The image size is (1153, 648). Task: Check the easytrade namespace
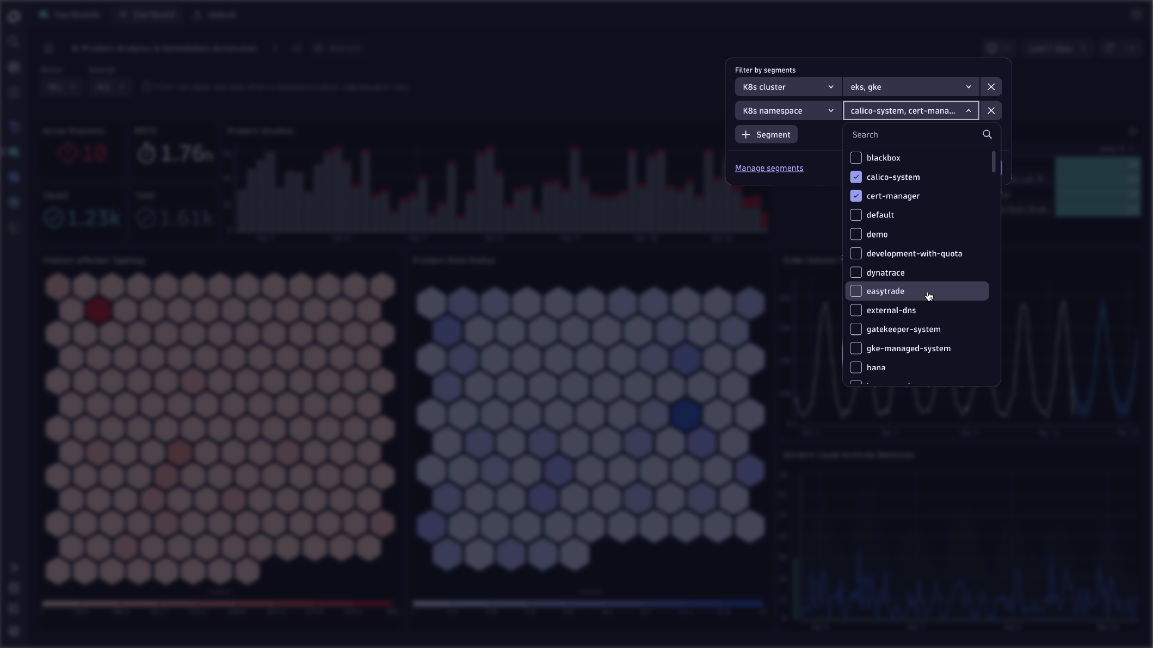coord(856,291)
